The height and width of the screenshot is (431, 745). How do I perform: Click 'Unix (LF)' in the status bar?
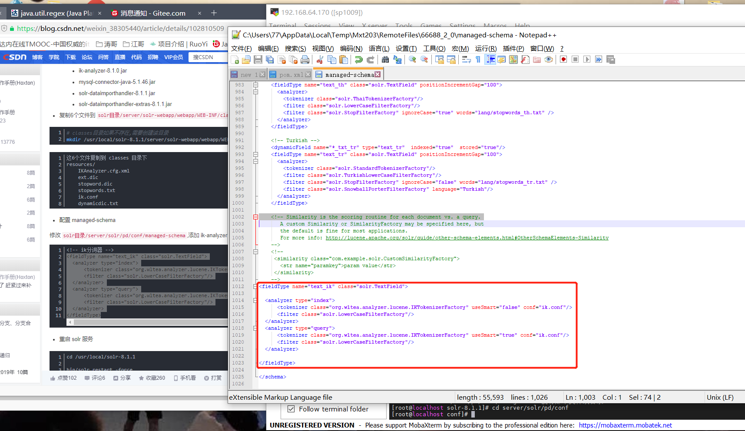(720, 397)
